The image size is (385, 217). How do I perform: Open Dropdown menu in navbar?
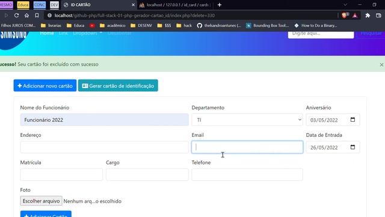pos(87,33)
